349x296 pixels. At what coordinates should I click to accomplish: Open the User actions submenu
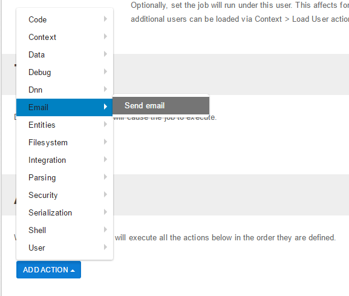[65, 248]
